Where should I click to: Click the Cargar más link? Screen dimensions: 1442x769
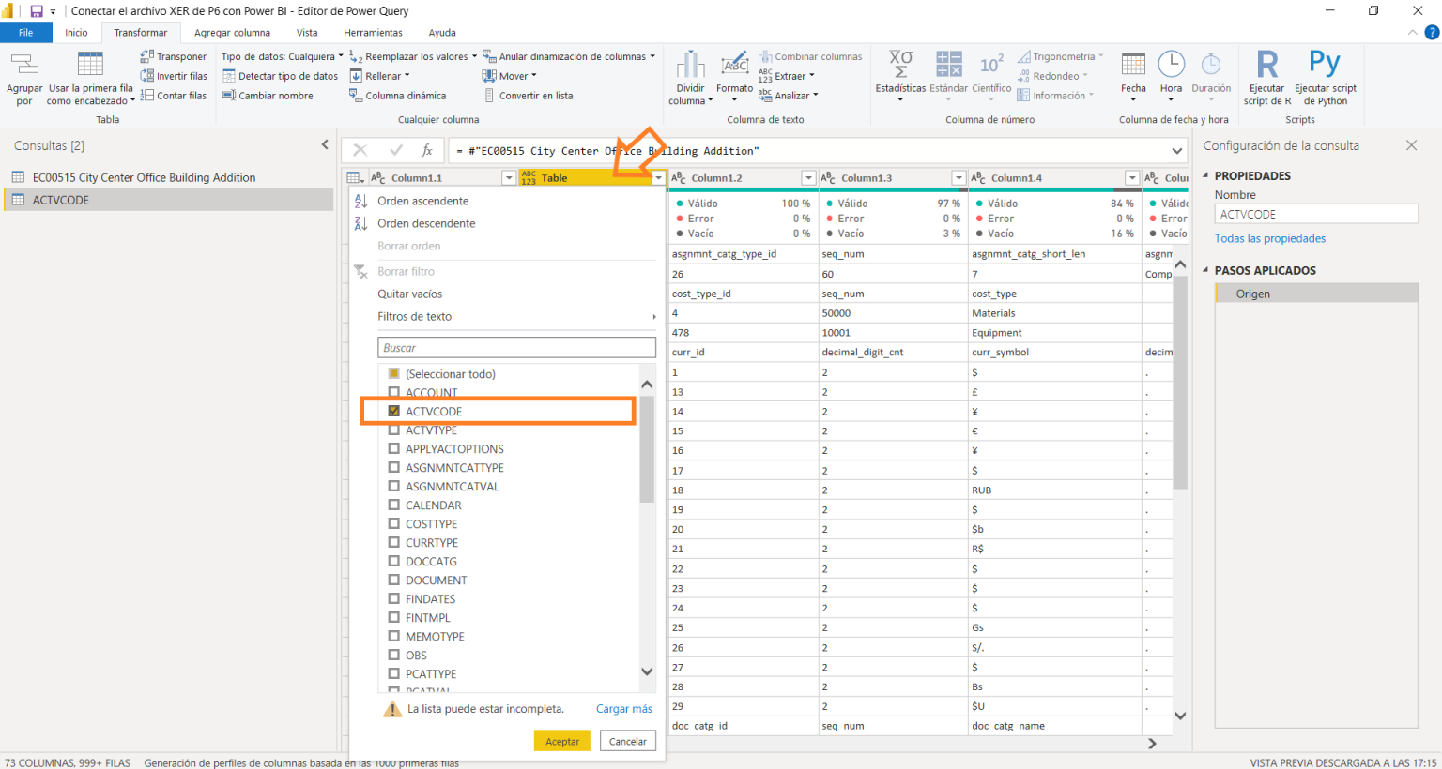tap(623, 709)
